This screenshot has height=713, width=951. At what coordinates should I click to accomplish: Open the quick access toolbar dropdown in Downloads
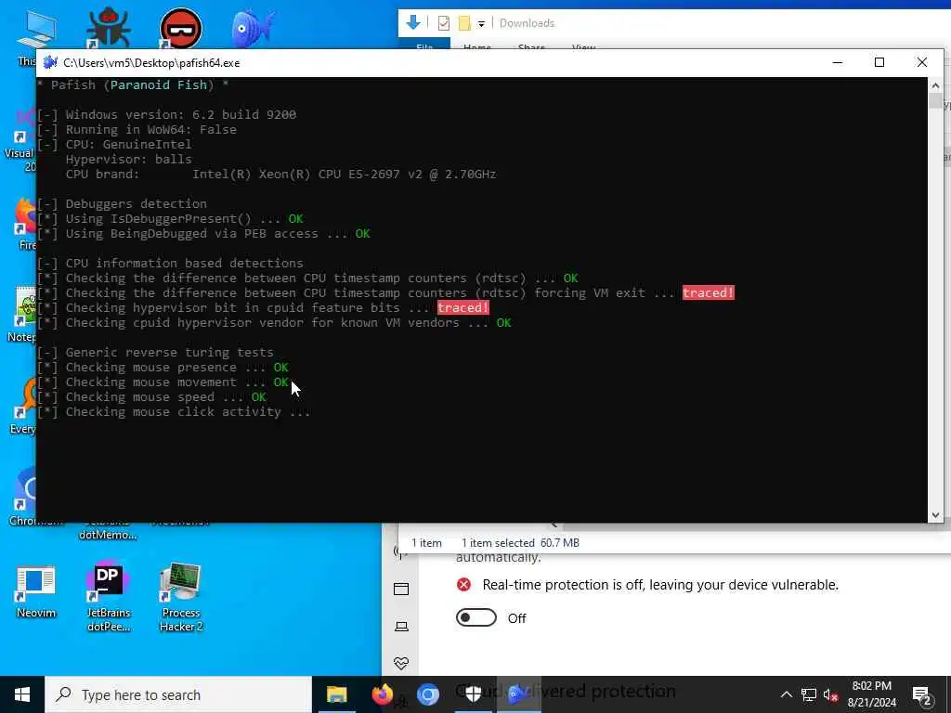pos(481,23)
